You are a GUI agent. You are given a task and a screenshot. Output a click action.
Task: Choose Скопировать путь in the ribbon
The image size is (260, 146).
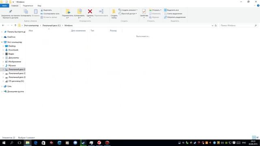point(50,13)
